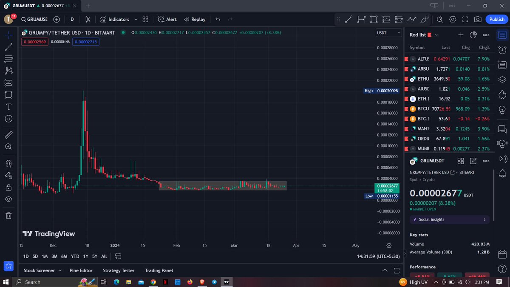Select the MANT row in watchlist

(x=449, y=128)
